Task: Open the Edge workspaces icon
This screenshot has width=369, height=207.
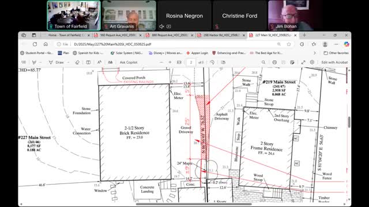Action: tap(24, 35)
